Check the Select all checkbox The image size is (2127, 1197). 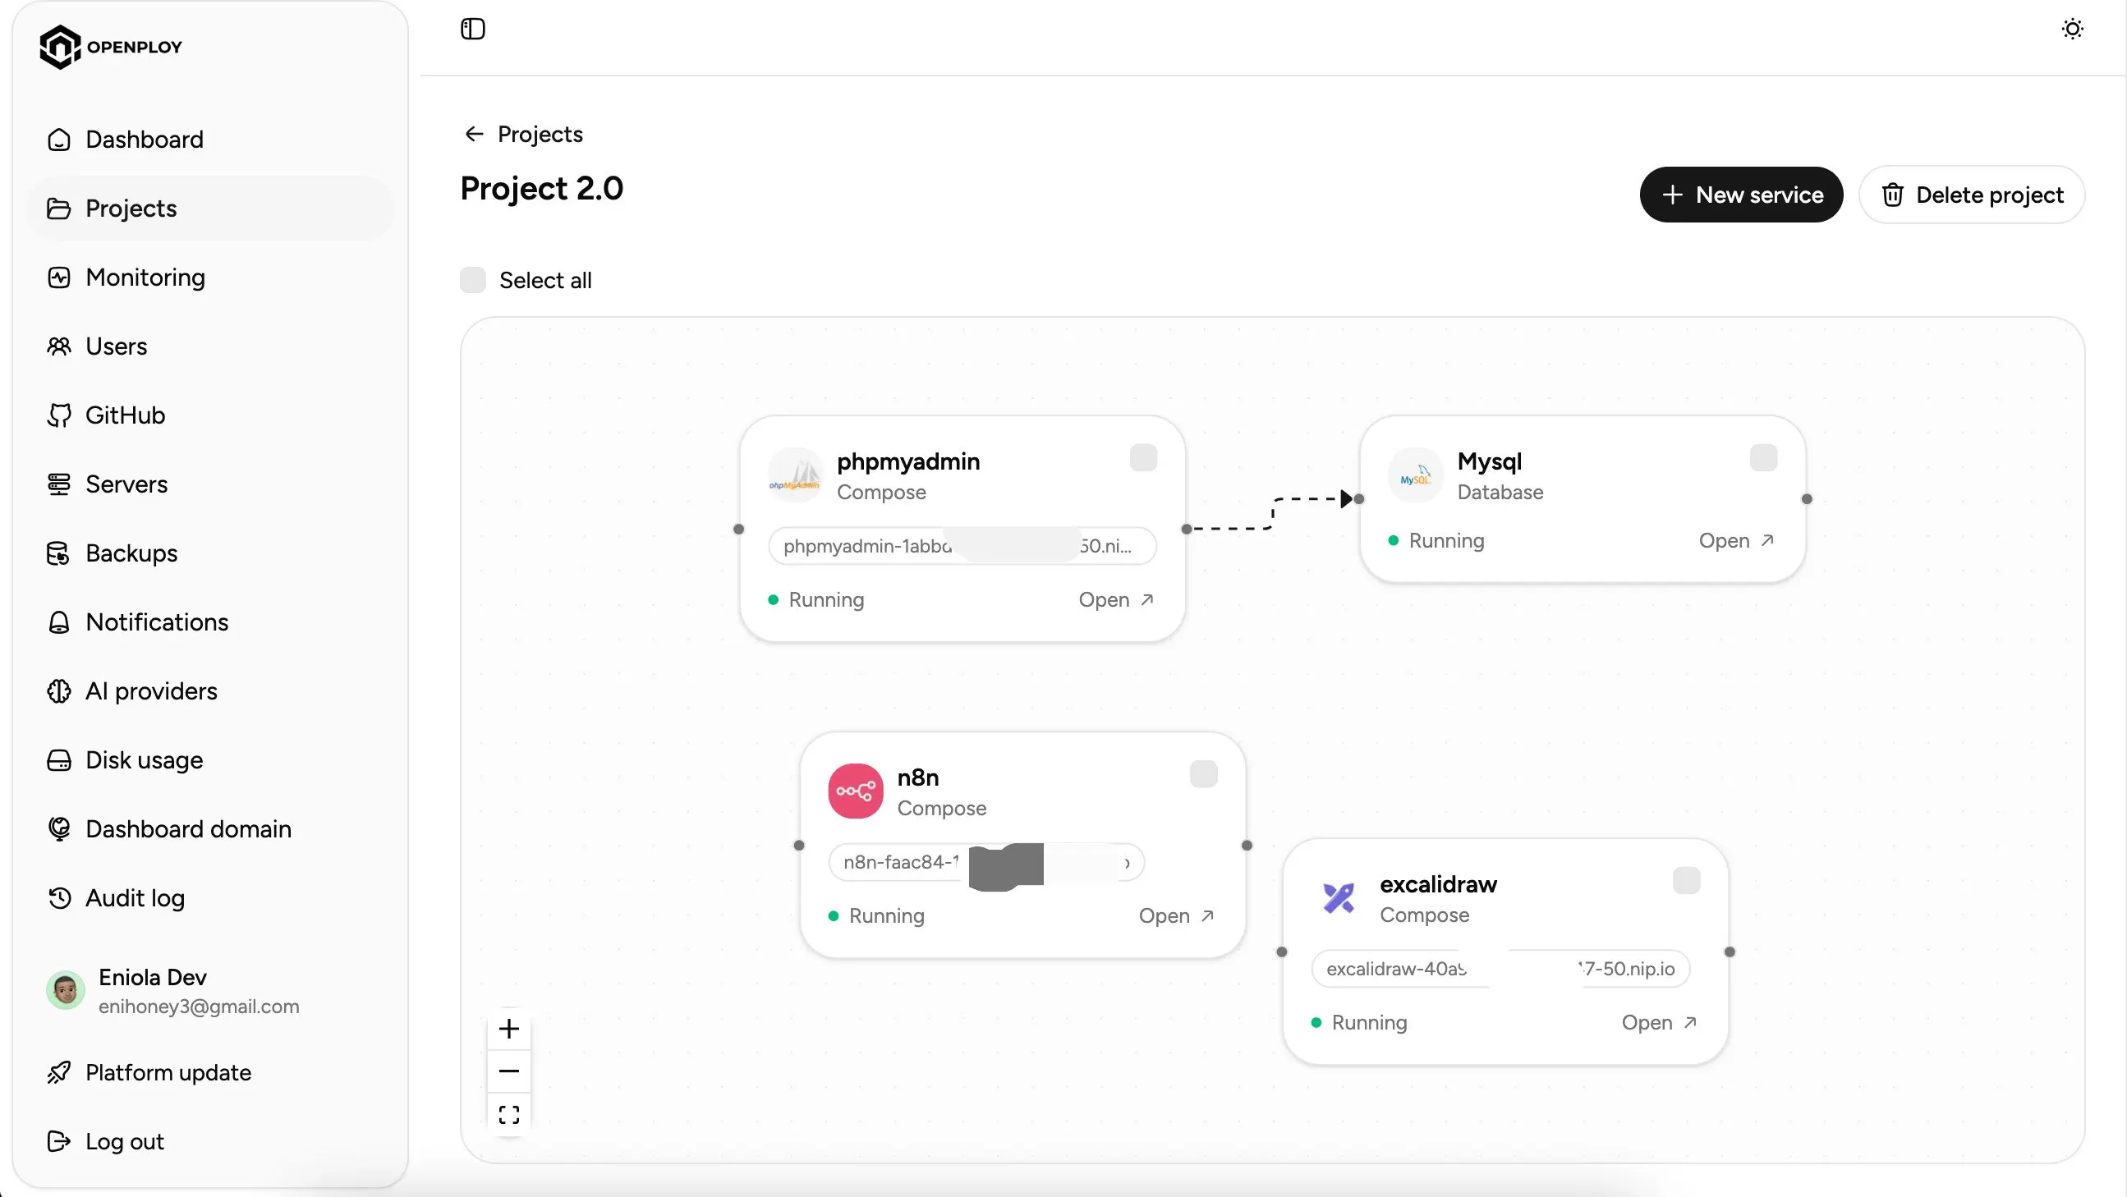[472, 280]
